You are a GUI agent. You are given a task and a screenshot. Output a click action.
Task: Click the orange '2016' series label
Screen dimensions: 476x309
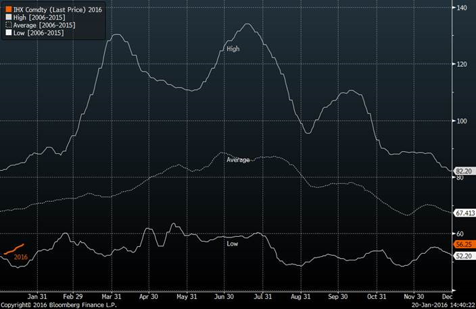pyautogui.click(x=21, y=257)
